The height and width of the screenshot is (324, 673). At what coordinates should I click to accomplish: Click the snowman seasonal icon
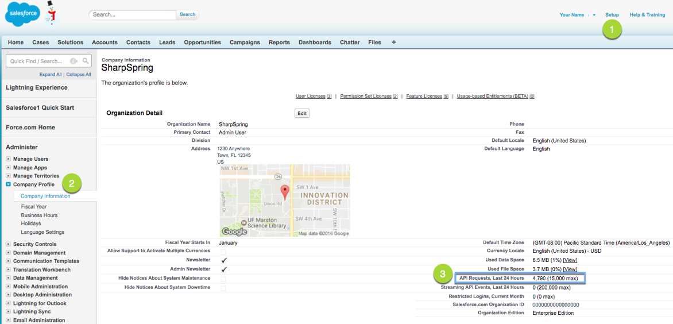coord(52,14)
